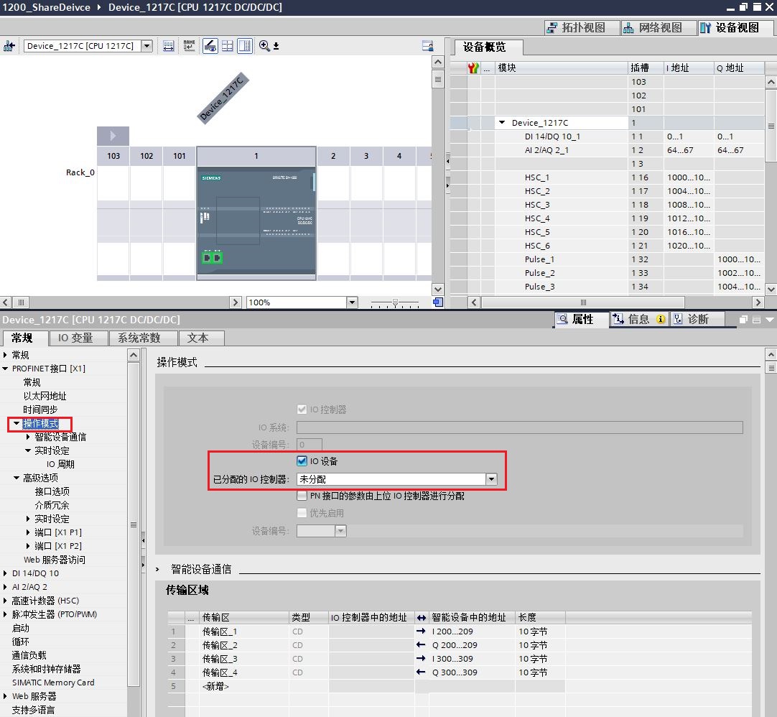Toggle the show unplugged modules eye icon
Image resolution: width=777 pixels, height=717 pixels.
(210, 45)
